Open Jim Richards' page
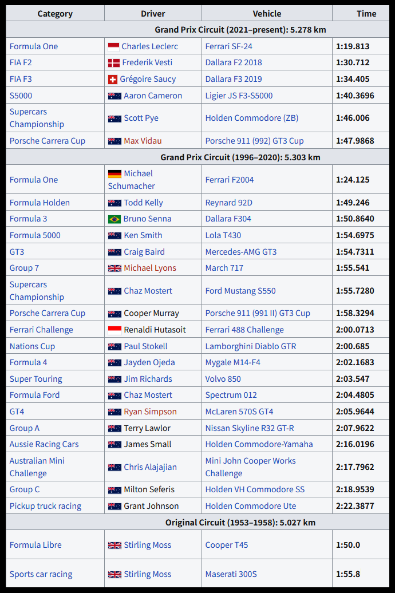Viewport: 395px width, 593px height. pos(148,379)
